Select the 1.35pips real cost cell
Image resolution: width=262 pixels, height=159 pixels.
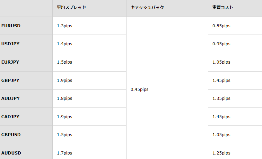(235, 99)
